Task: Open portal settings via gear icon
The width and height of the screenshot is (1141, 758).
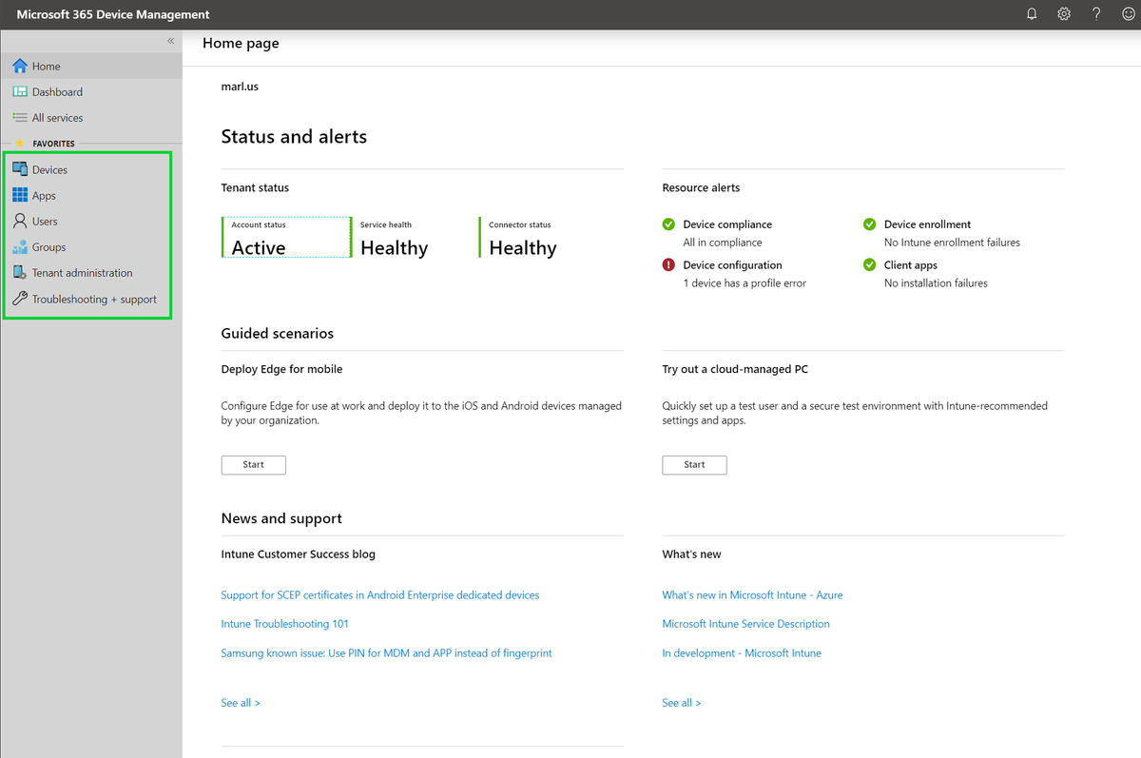Action: coord(1063,14)
